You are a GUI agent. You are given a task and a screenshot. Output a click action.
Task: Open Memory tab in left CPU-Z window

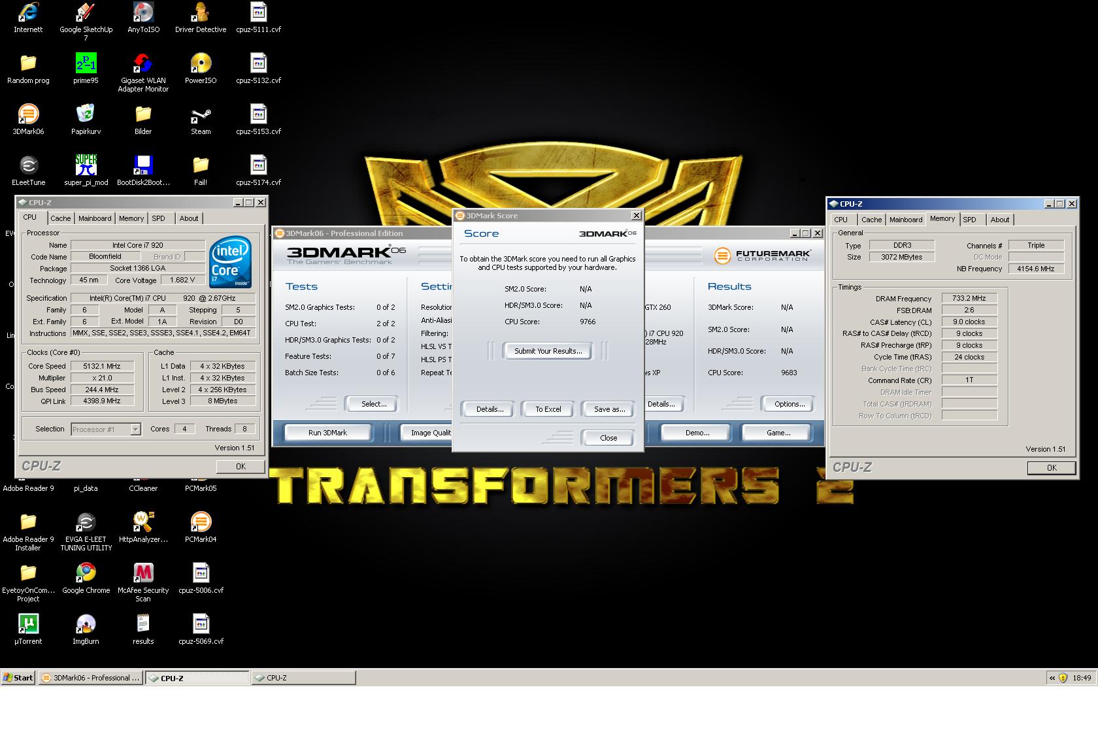[131, 218]
